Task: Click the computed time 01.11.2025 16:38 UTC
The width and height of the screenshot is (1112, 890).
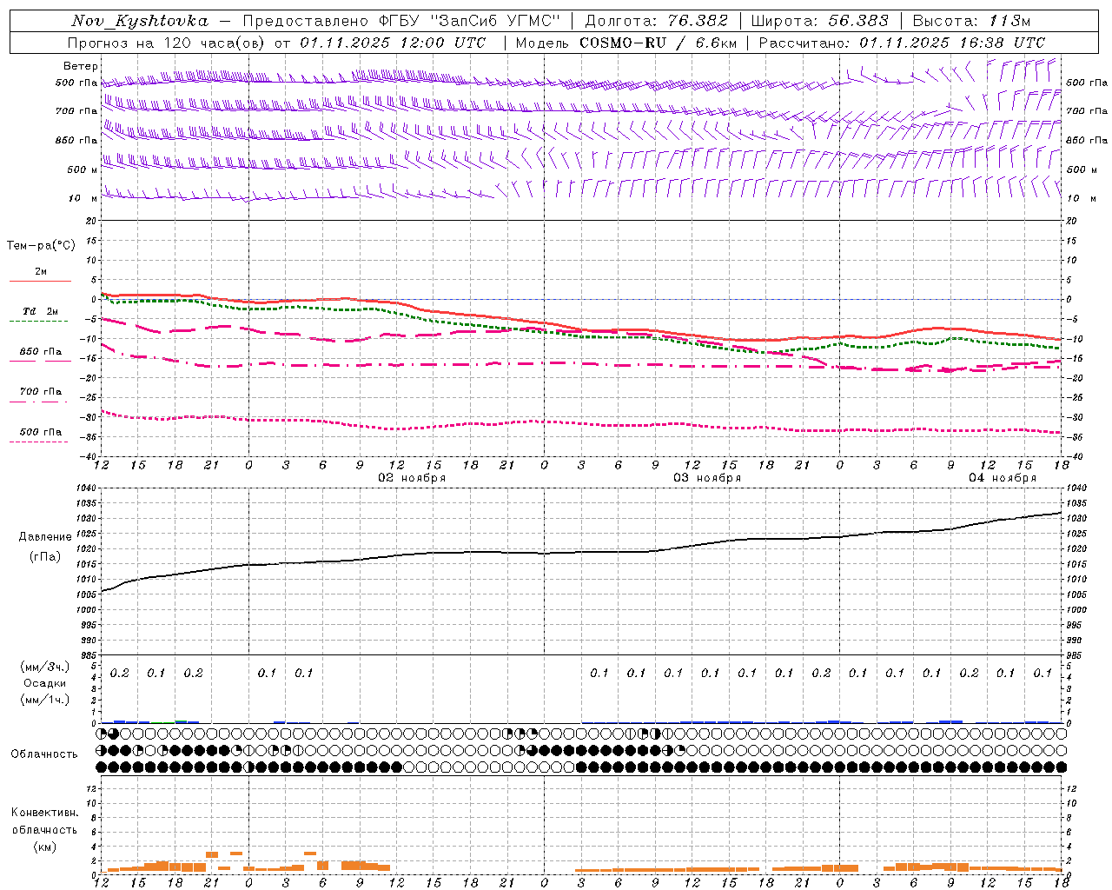Action: coord(952,43)
